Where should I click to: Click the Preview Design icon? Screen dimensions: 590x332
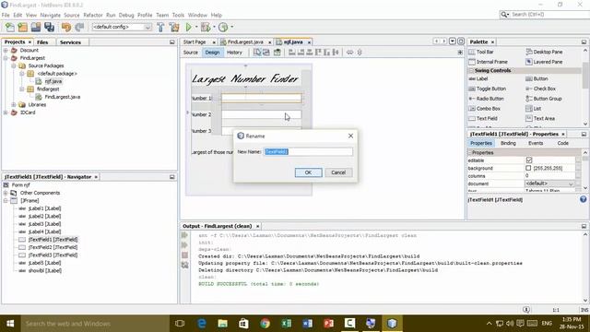[x=277, y=53]
